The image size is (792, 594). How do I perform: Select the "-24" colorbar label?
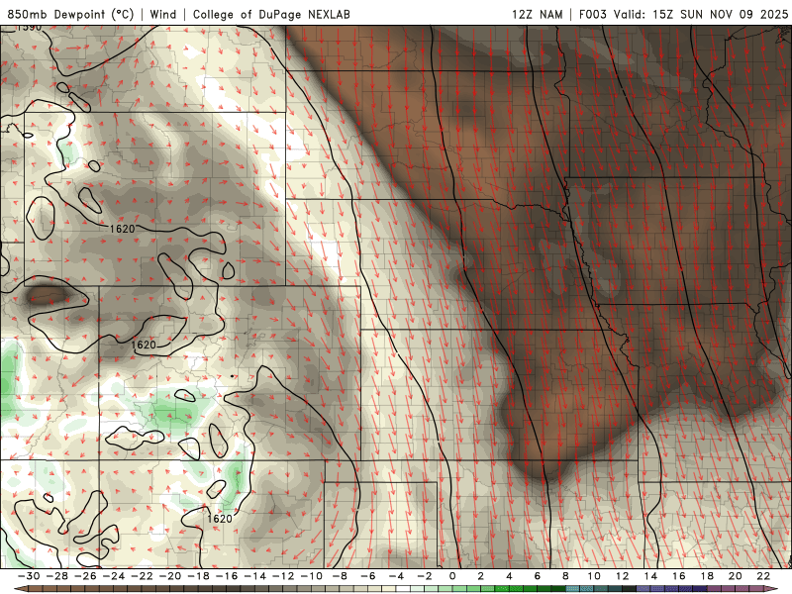tap(114, 576)
